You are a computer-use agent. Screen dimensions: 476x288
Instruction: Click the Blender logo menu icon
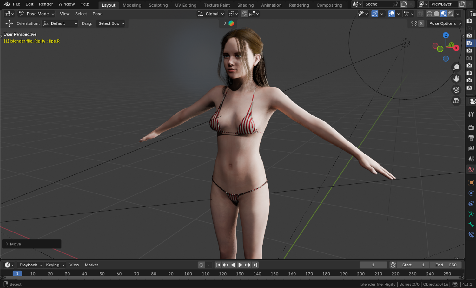tap(7, 4)
